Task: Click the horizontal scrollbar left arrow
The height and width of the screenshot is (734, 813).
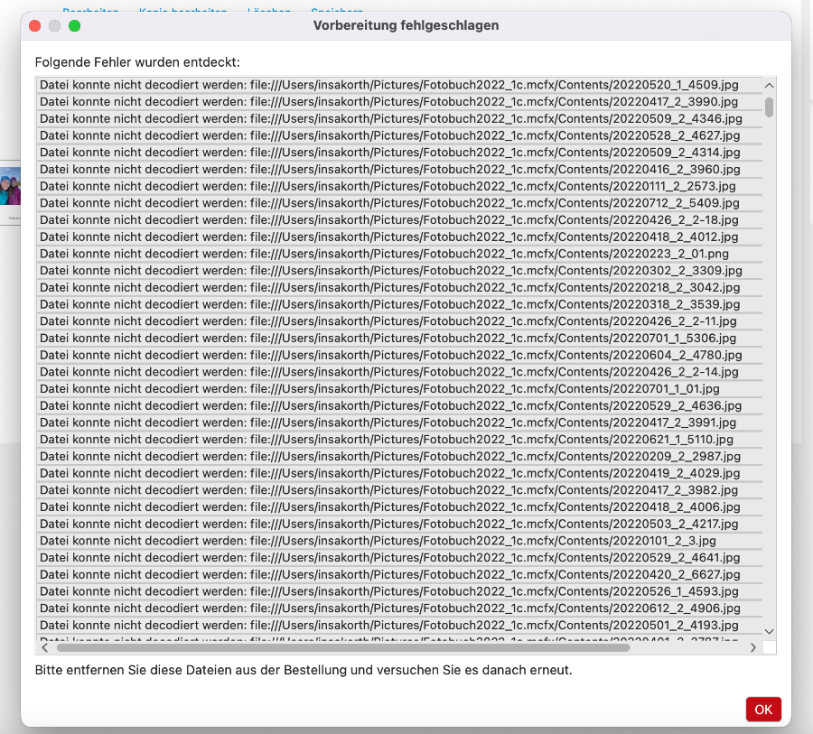Action: [44, 647]
